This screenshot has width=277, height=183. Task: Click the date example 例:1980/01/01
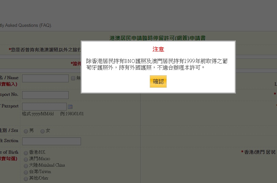click(72, 114)
